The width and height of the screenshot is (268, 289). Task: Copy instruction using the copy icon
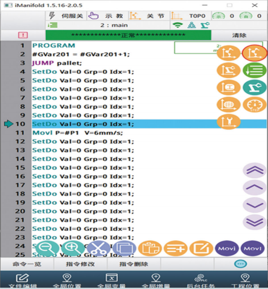click(x=124, y=248)
